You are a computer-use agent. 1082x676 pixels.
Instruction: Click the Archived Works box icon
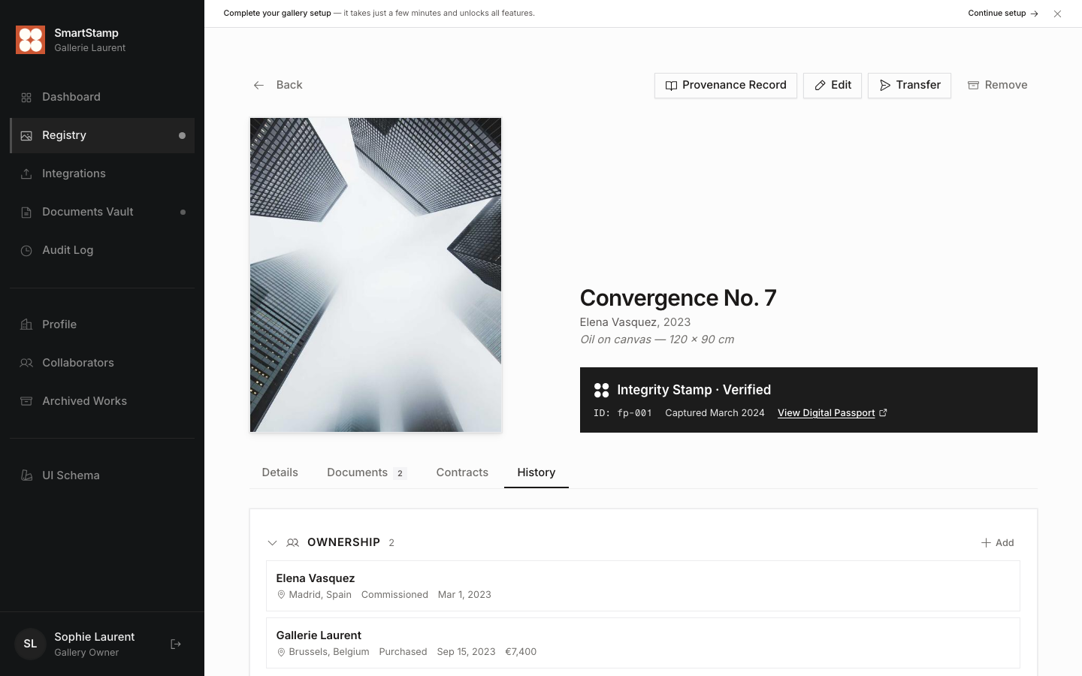[x=26, y=401]
